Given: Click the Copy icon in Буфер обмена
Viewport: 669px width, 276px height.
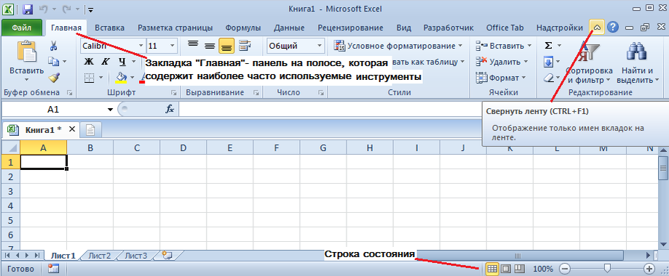Looking at the screenshot, I should [53, 61].
